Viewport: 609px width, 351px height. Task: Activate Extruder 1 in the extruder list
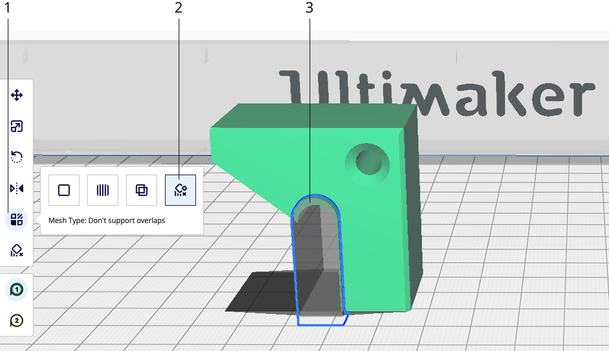(x=16, y=289)
